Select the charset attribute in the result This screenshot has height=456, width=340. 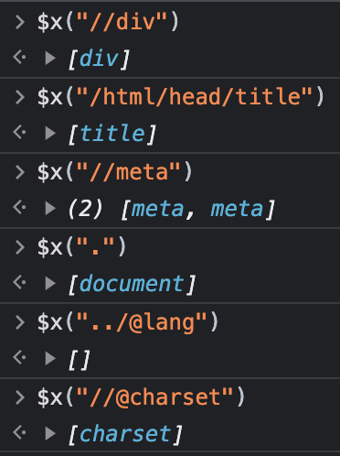pyautogui.click(x=125, y=434)
